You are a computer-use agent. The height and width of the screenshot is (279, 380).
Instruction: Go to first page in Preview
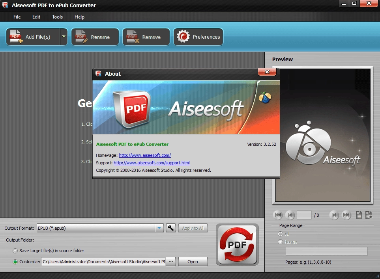pos(278,215)
